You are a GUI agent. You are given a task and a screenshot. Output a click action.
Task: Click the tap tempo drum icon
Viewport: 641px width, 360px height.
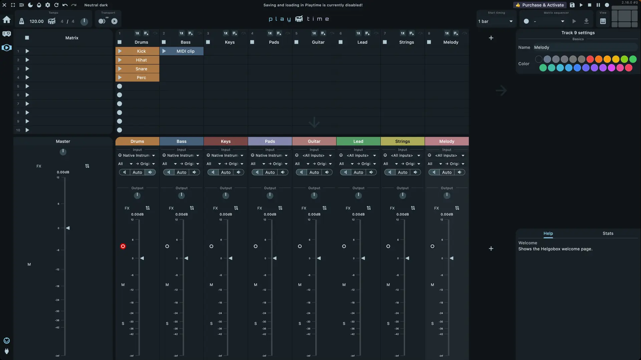52,21
